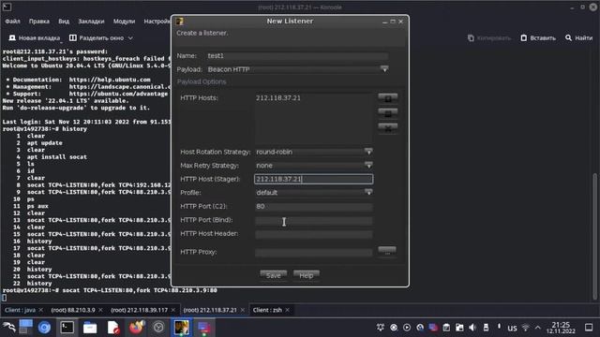This screenshot has width=600, height=337.
Task: Open the virtual desktop pager on taskbar
Action: tap(26, 327)
